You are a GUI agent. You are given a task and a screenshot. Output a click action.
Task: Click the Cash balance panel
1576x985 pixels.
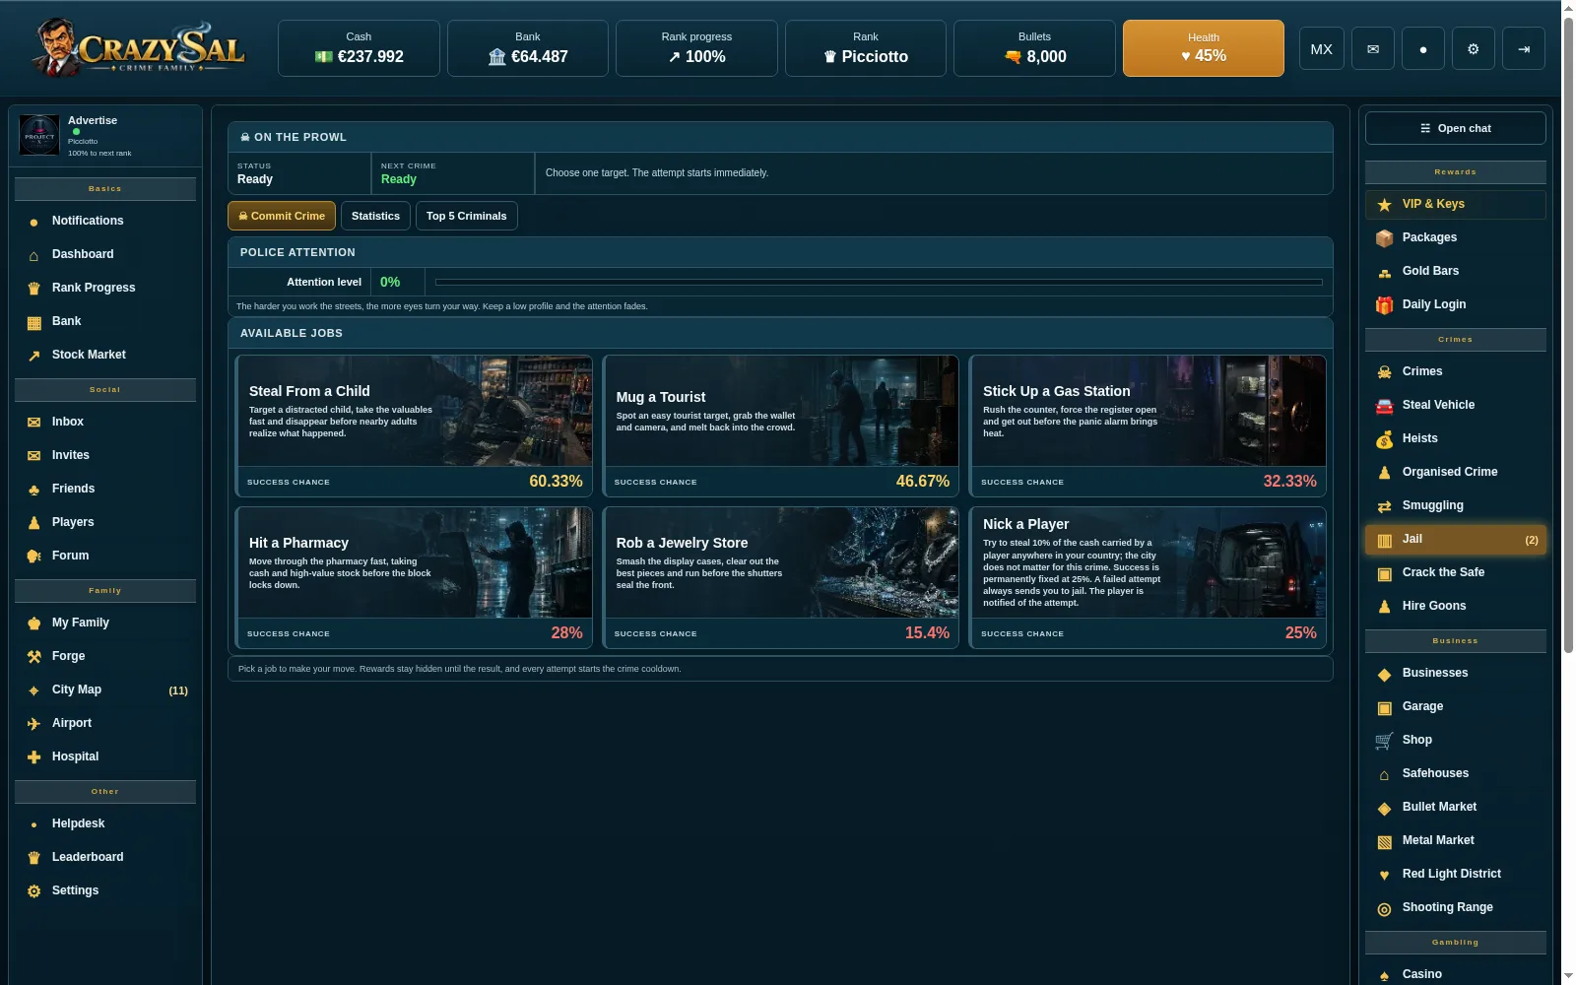(359, 48)
